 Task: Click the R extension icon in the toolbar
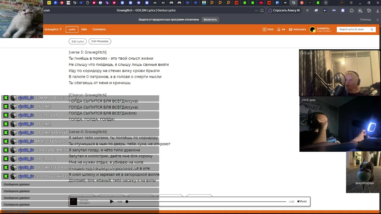(x=343, y=10)
